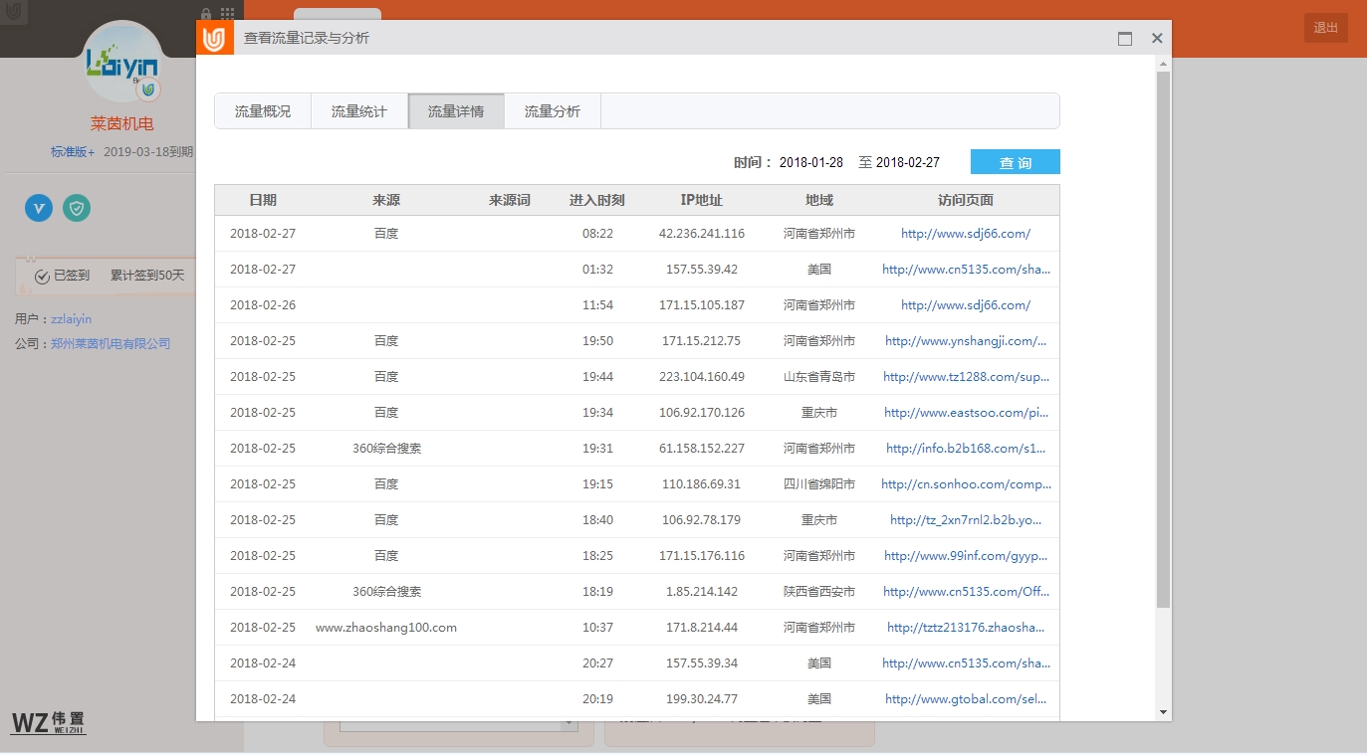Viewport: 1367px width, 755px height.
Task: Click the 查询 search button
Action: click(1015, 162)
